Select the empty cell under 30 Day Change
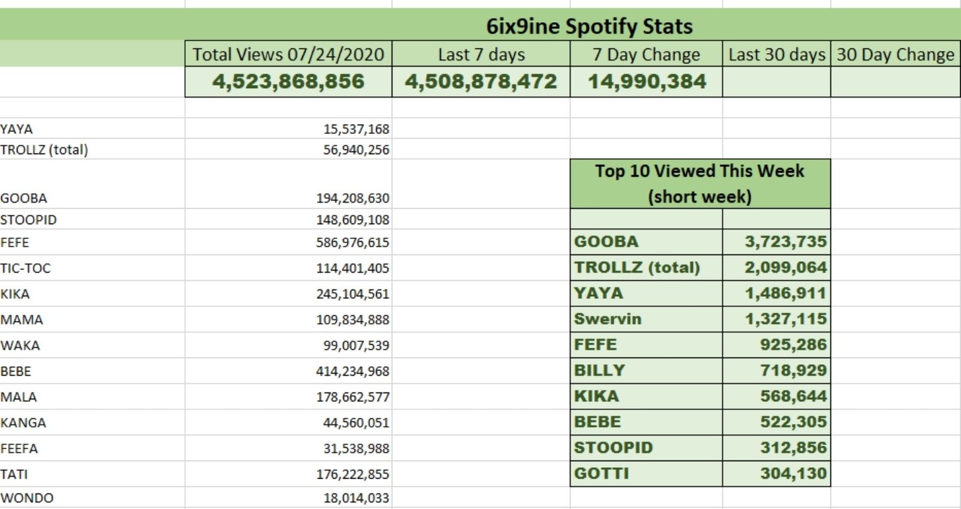The image size is (961, 509). [x=895, y=82]
